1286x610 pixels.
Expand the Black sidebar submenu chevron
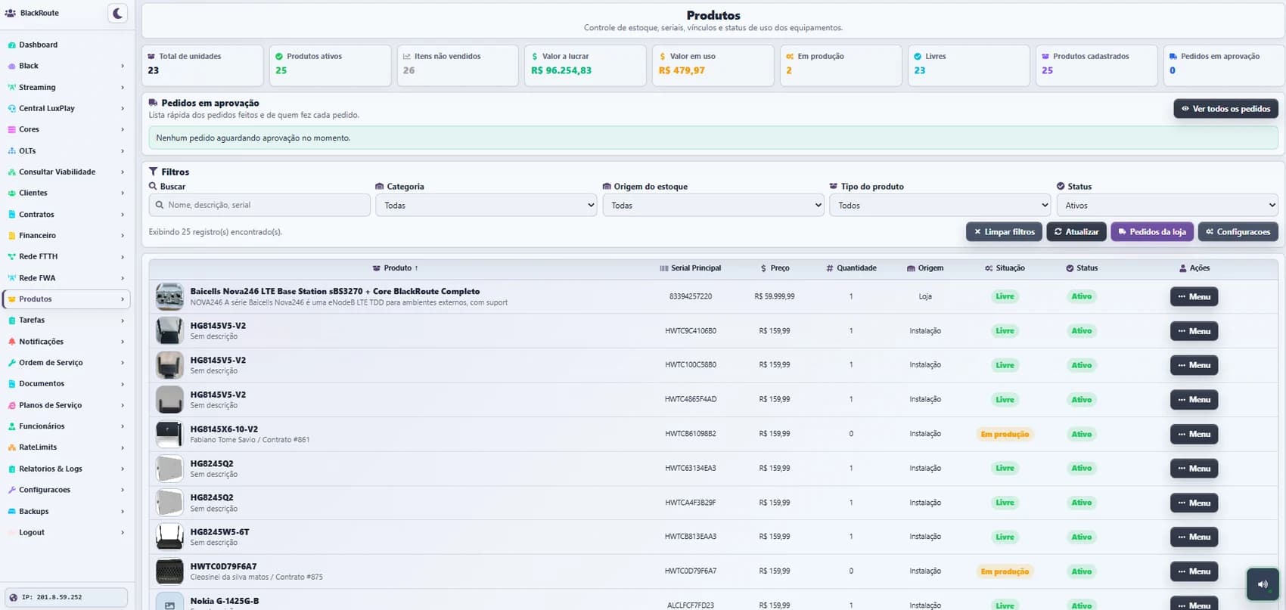123,67
